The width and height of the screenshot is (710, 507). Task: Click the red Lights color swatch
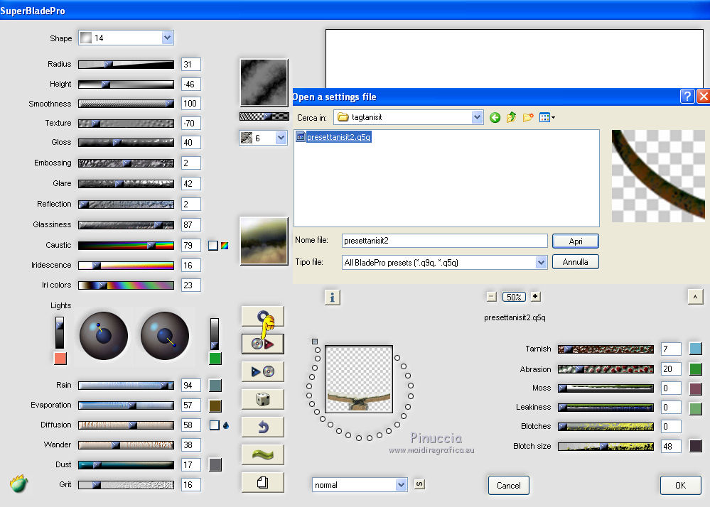pyautogui.click(x=60, y=358)
